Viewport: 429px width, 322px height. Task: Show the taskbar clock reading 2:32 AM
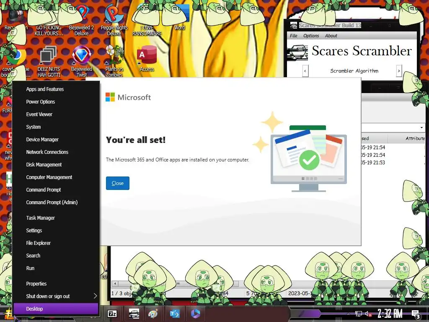point(390,314)
